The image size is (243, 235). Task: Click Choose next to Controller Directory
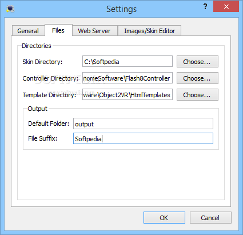point(197,78)
